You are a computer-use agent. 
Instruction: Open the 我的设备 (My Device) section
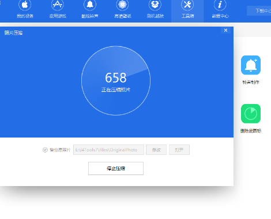25,9
